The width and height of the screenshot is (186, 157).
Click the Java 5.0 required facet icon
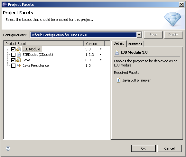tap(118, 80)
